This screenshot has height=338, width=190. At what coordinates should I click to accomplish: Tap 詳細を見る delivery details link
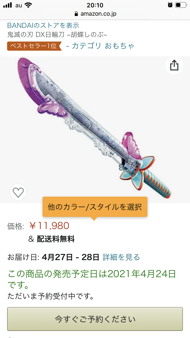[x=121, y=257]
